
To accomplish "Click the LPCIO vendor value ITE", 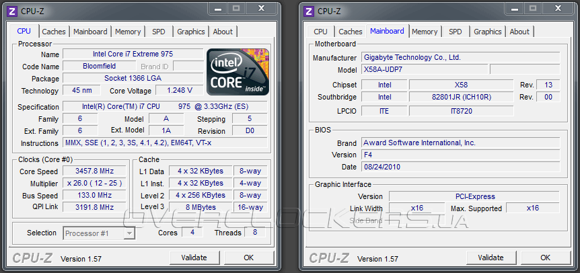I will tap(384, 111).
